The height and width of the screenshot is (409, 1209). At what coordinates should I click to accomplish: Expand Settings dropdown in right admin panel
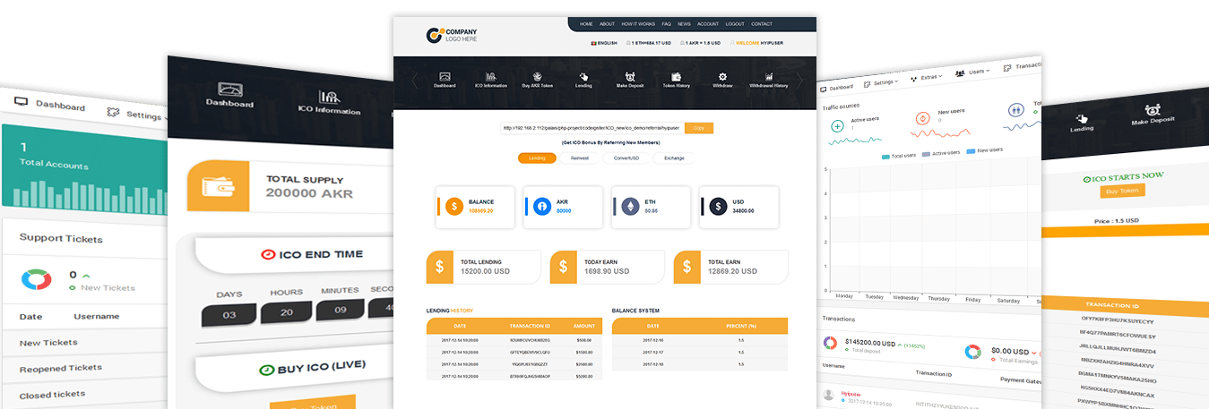point(882,82)
